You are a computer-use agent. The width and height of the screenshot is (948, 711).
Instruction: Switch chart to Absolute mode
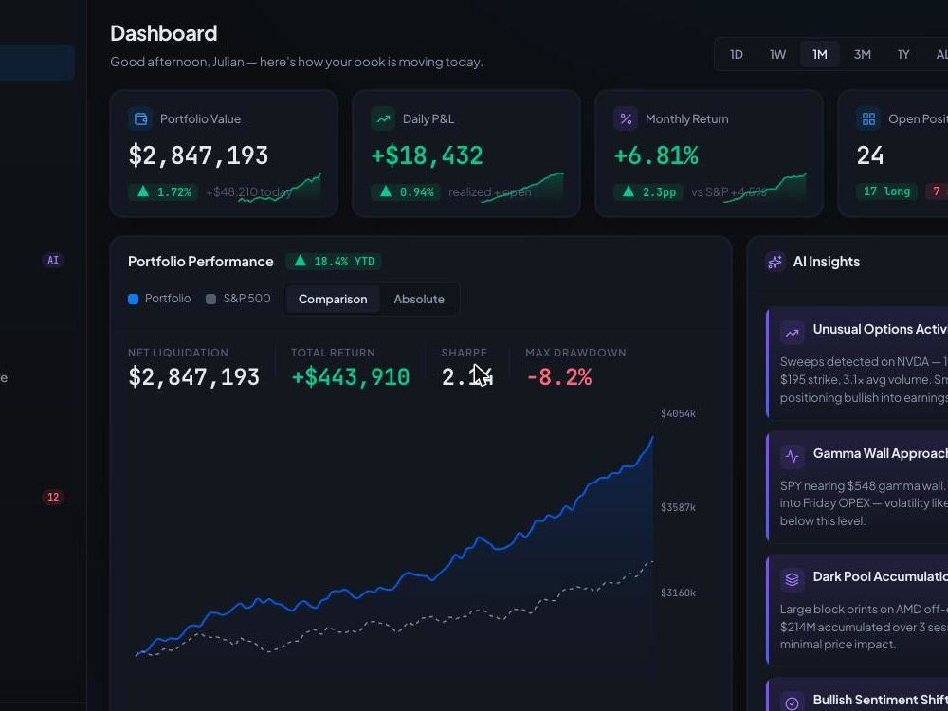pos(419,299)
